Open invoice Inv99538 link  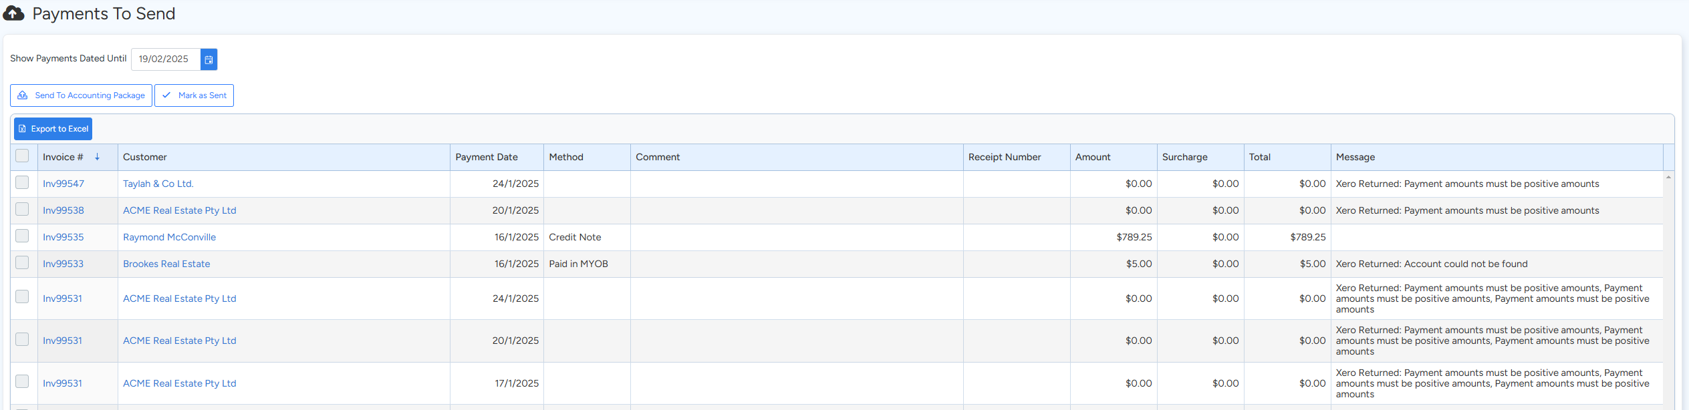tap(63, 210)
